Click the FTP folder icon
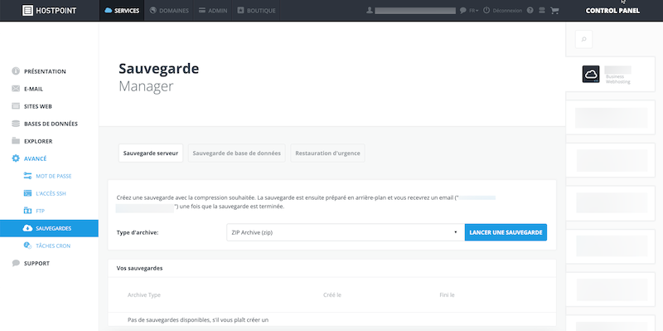 pyautogui.click(x=27, y=211)
